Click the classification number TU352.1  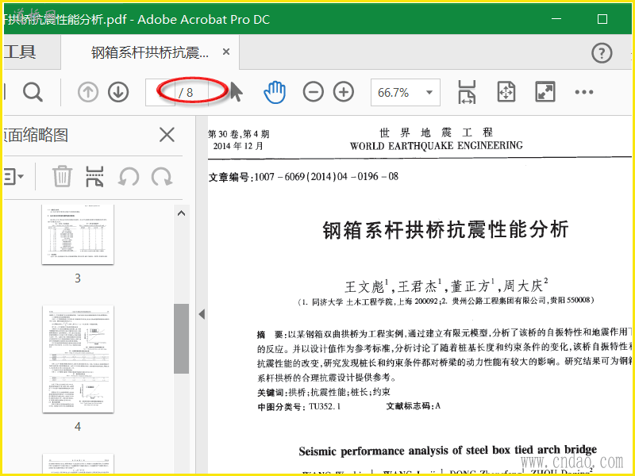pyautogui.click(x=325, y=406)
